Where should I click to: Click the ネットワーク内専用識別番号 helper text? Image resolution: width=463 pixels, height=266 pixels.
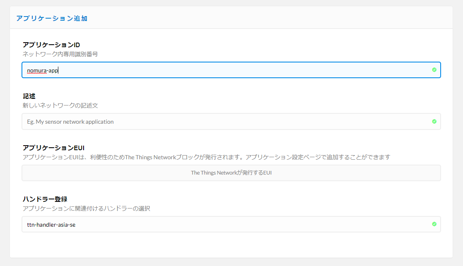60,54
